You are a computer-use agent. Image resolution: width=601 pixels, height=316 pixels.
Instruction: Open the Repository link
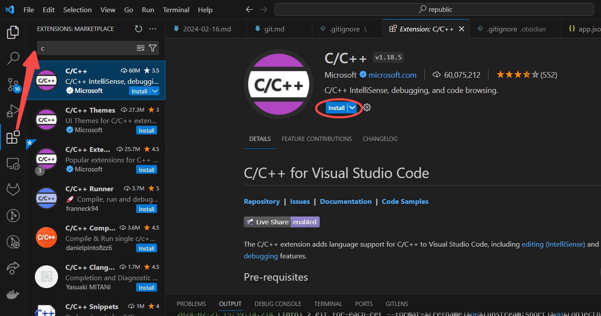[262, 201]
